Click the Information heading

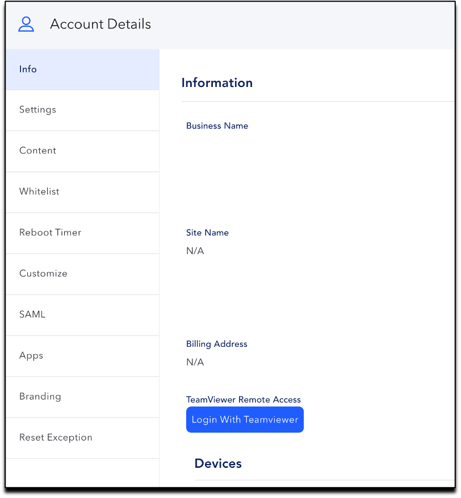[217, 83]
